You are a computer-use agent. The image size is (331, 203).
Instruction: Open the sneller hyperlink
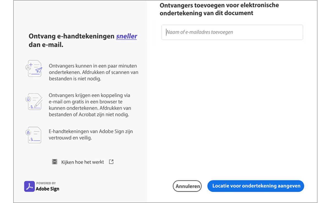(126, 36)
